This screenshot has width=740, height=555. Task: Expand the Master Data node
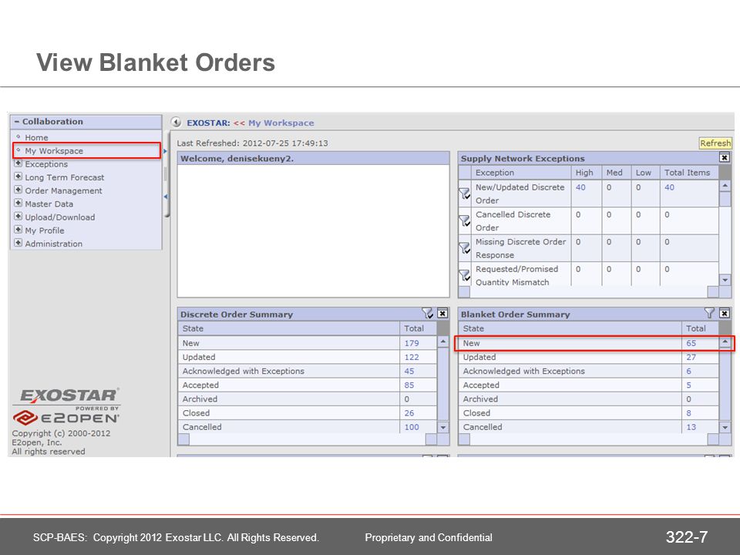coord(18,203)
